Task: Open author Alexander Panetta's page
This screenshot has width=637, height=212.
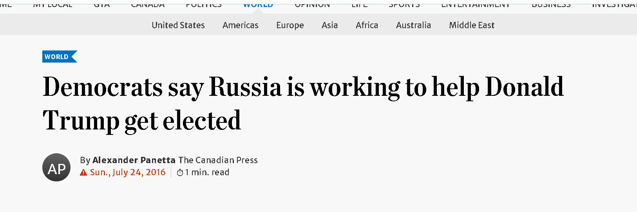Action: pos(134,160)
